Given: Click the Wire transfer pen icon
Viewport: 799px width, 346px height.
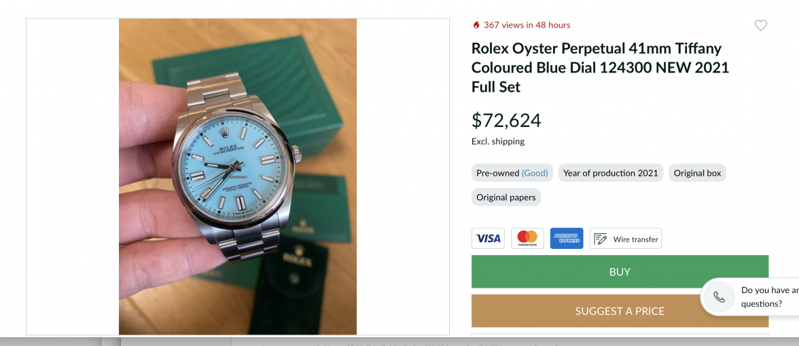Looking at the screenshot, I should 601,239.
